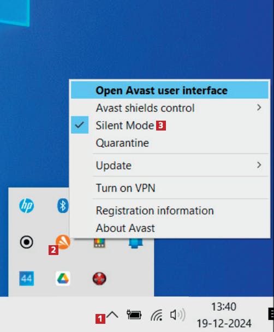274x332 pixels.
Task: Select Open Avast user interface
Action: [x=170, y=91]
